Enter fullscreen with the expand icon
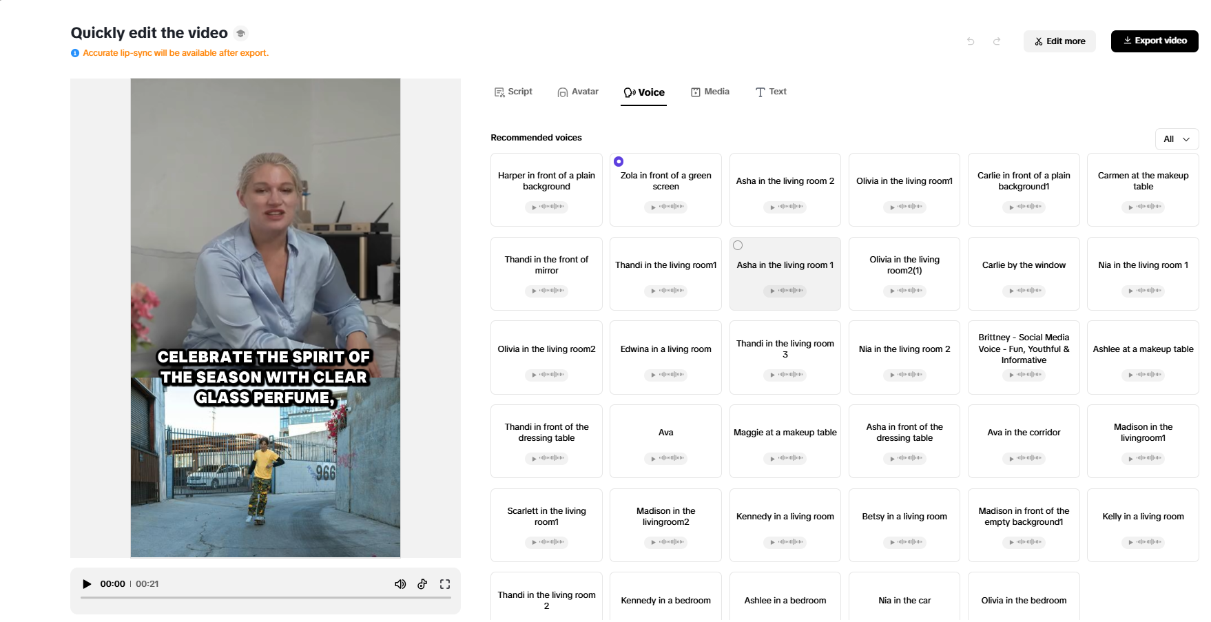Screen dimensions: 1211x622 445,583
